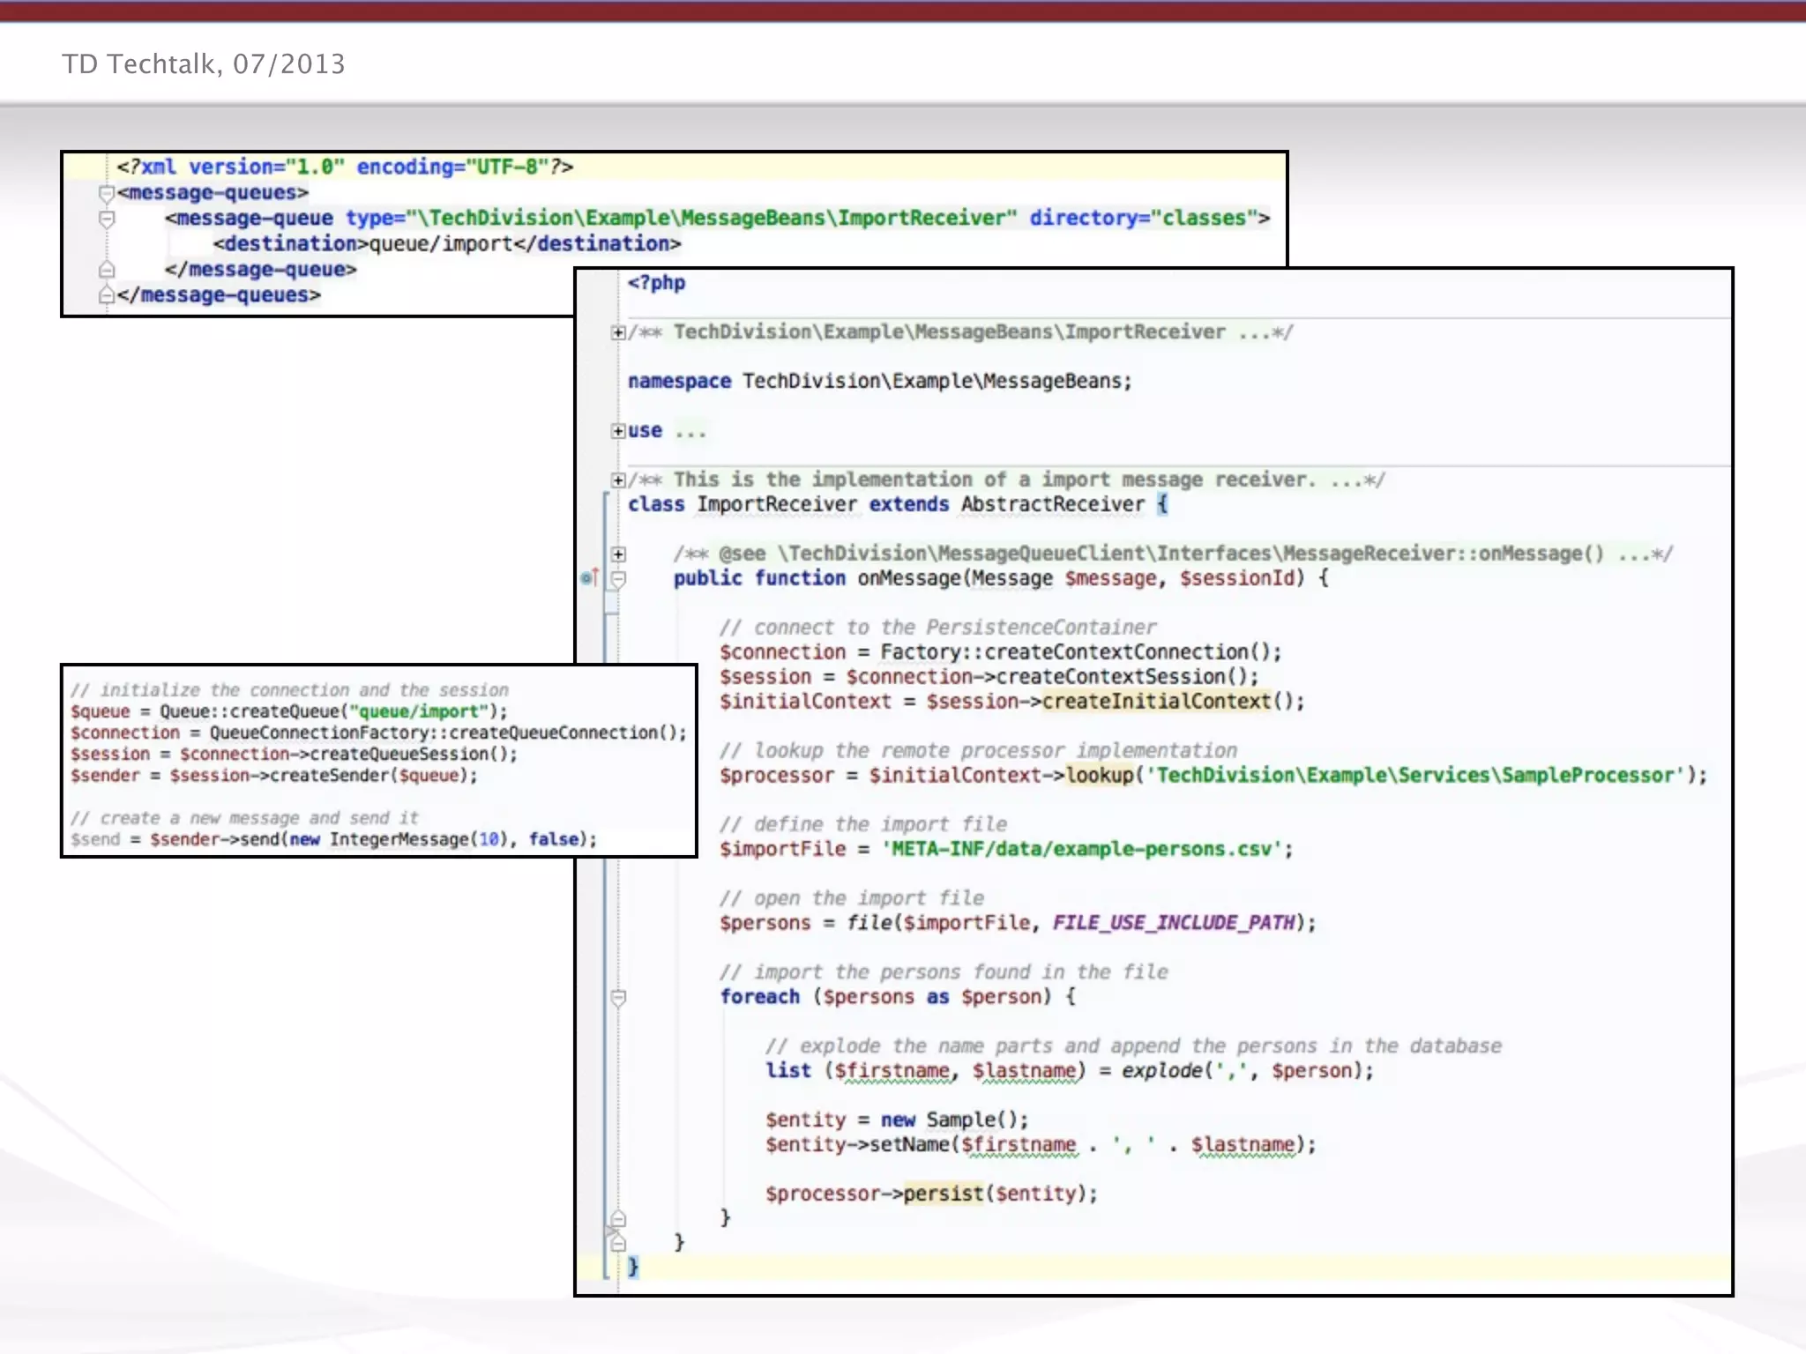This screenshot has height=1354, width=1806.
Task: Click the highlighted 'createInitialContext' method call
Action: [x=1156, y=702]
